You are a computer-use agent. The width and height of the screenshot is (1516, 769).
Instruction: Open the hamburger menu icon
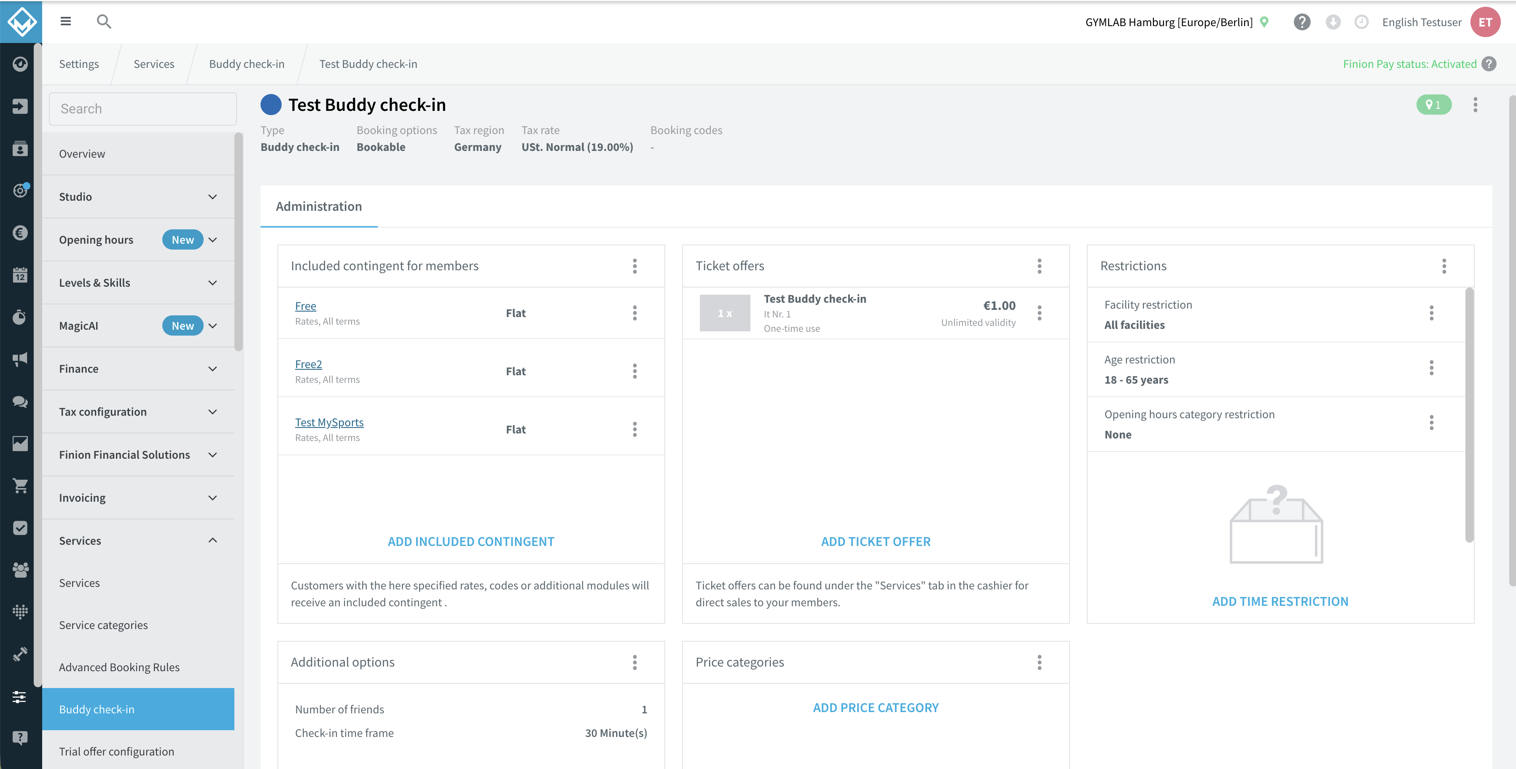(65, 21)
